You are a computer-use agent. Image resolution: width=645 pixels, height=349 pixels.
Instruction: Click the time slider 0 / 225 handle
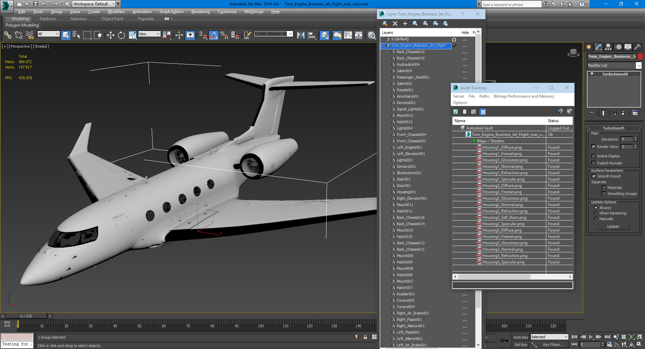click(26, 316)
